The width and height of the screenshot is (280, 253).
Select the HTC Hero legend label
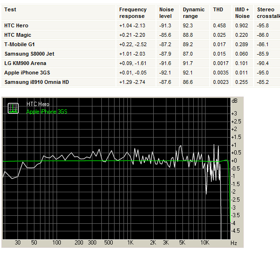click(x=38, y=104)
